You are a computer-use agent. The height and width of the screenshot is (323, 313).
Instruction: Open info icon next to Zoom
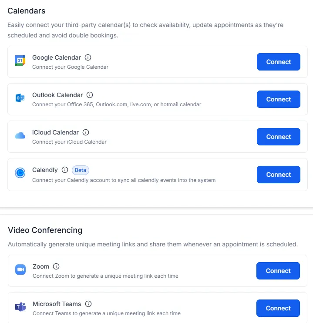(x=56, y=266)
